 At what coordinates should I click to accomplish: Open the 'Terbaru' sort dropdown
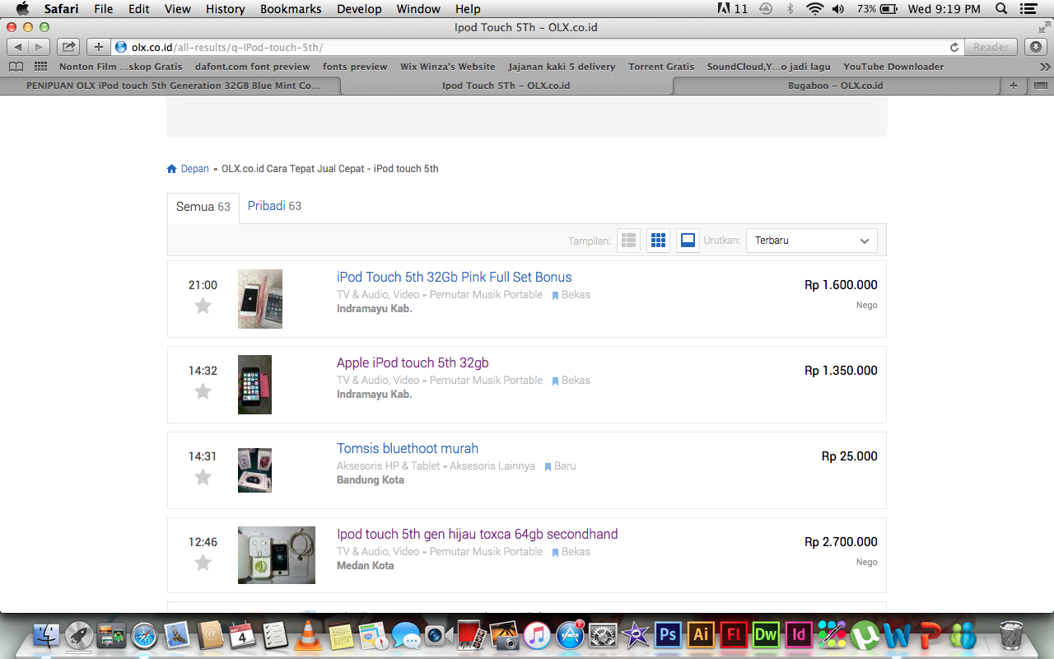tap(812, 241)
